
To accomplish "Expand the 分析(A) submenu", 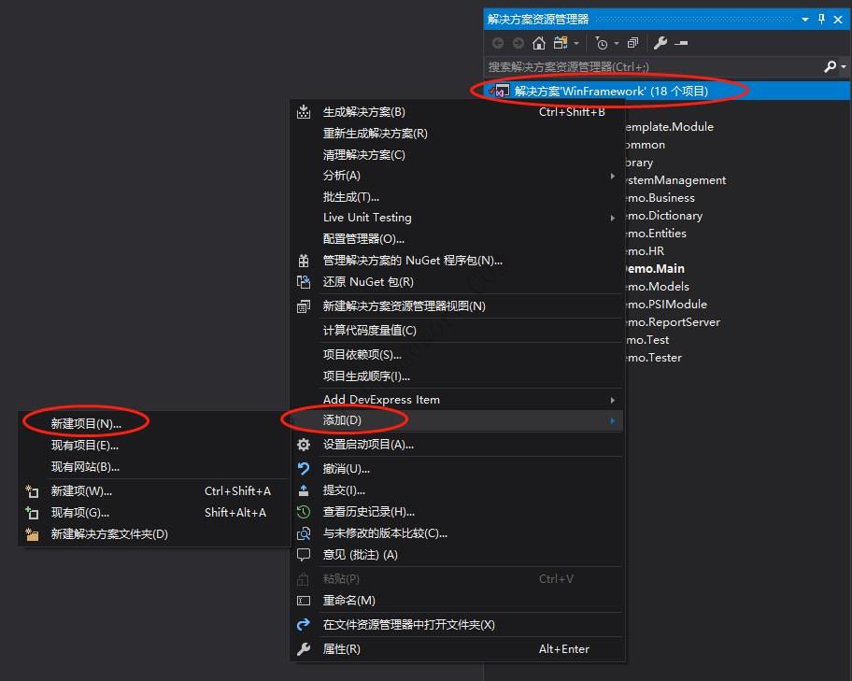I will (374, 175).
